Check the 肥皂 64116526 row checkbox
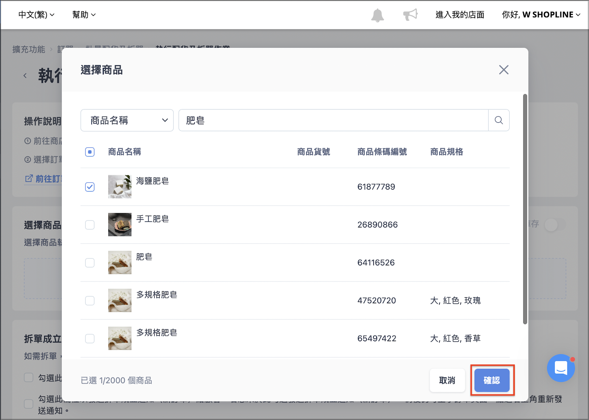The width and height of the screenshot is (589, 420). pos(90,263)
